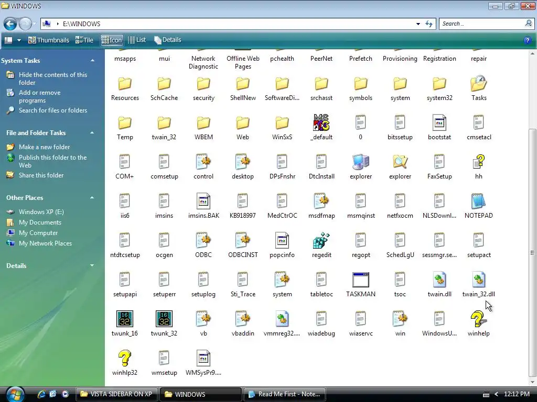Select the explorer magnifier folder icon
This screenshot has width=537, height=402.
click(400, 162)
